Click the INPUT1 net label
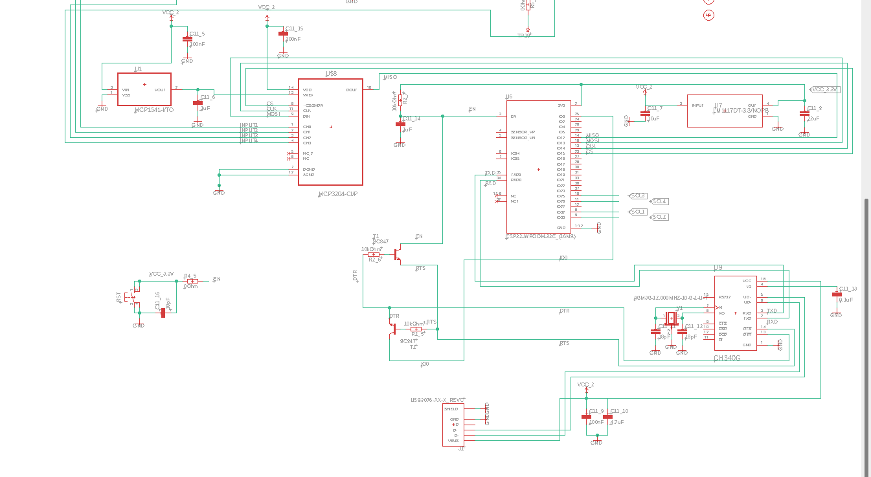Image resolution: width=871 pixels, height=477 pixels. [249, 125]
